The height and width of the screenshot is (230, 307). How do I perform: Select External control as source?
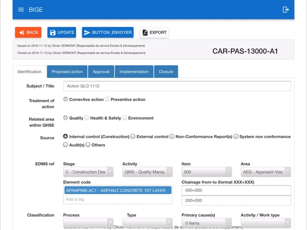[133, 137]
